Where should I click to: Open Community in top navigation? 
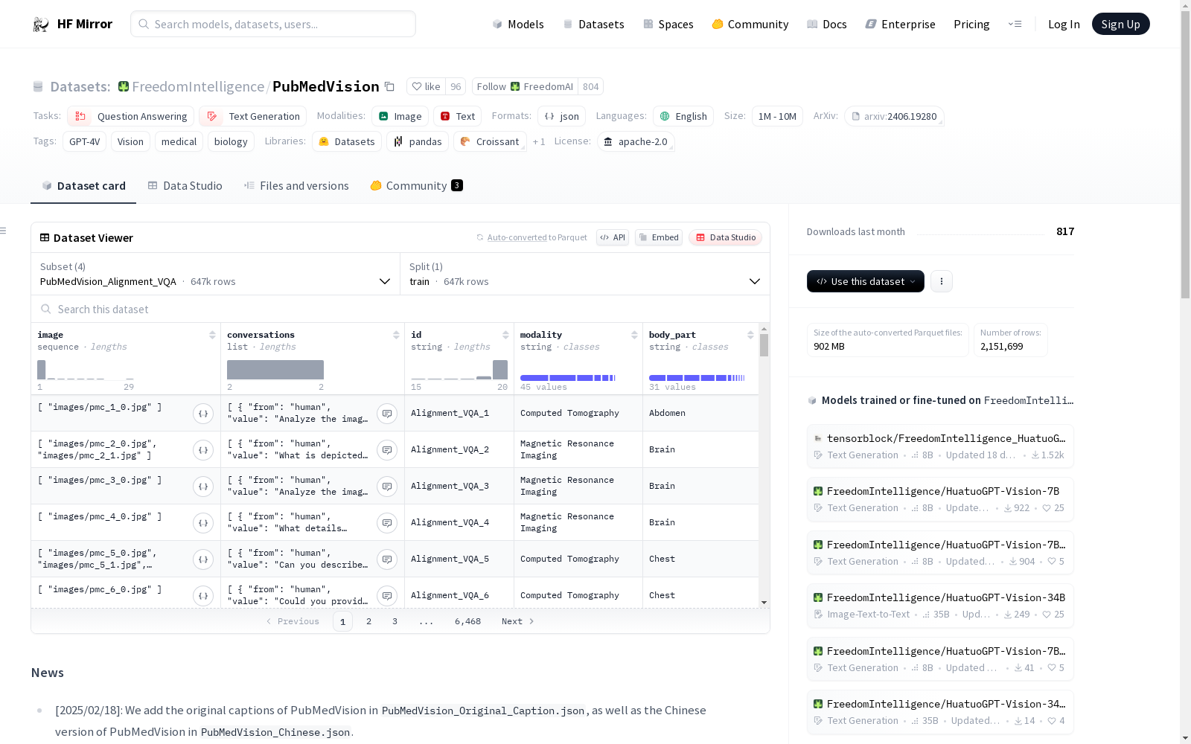pyautogui.click(x=750, y=25)
